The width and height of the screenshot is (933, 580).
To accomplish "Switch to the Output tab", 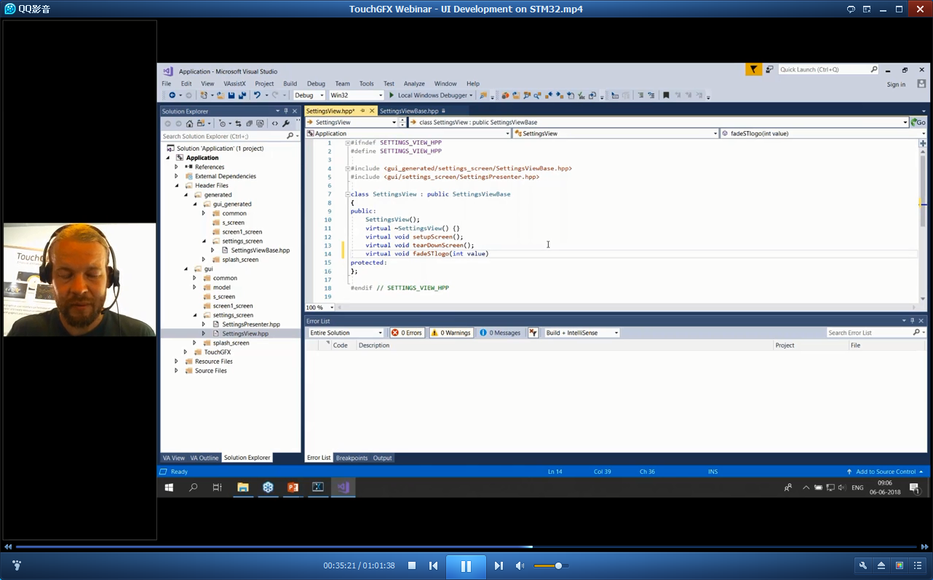I will pyautogui.click(x=382, y=458).
